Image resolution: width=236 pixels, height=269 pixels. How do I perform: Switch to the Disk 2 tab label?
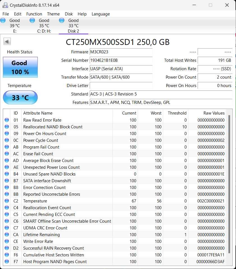pos(73,31)
